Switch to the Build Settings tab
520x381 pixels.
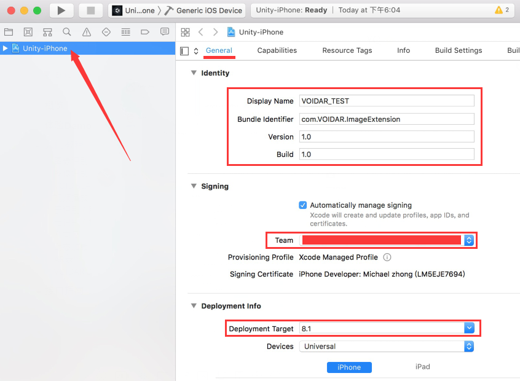tap(458, 50)
